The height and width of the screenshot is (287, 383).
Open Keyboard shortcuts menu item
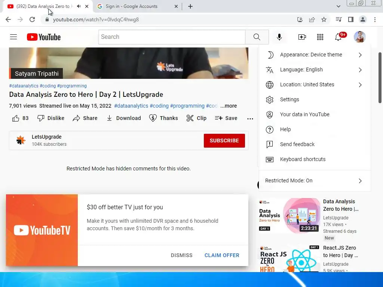pyautogui.click(x=315, y=159)
